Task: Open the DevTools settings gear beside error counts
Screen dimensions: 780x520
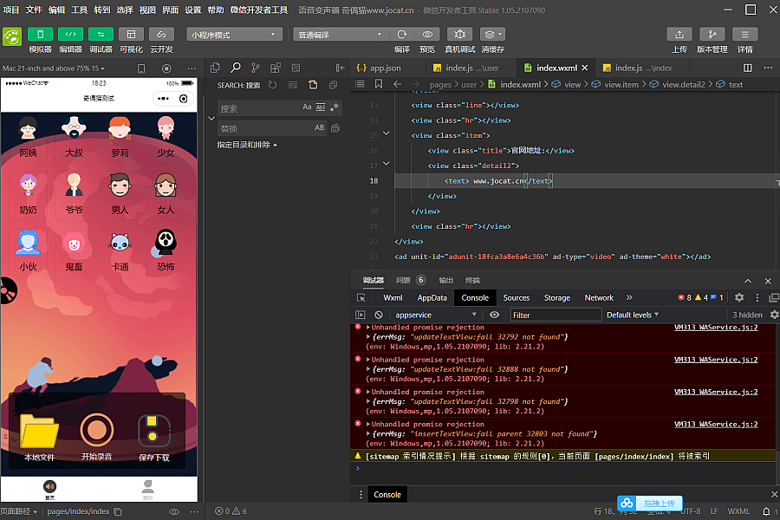Action: (739, 297)
